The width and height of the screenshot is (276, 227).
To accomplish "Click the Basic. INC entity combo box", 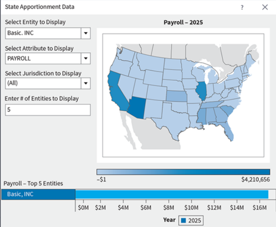I will [x=42, y=33].
